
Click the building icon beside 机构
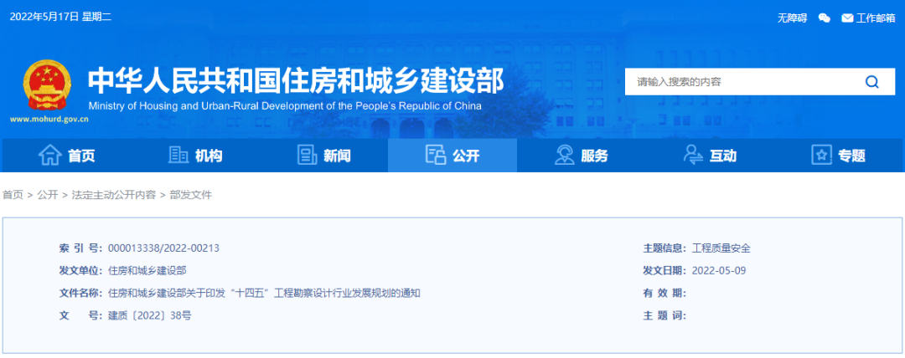pos(178,155)
